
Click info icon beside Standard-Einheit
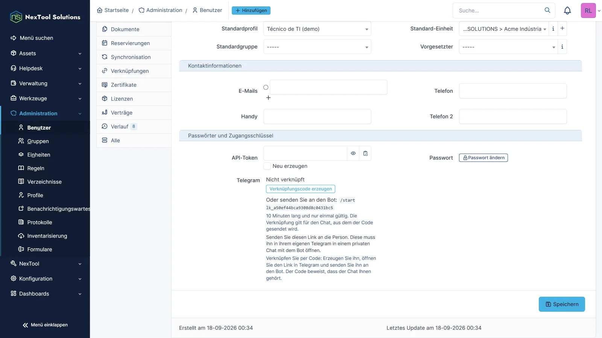553,29
